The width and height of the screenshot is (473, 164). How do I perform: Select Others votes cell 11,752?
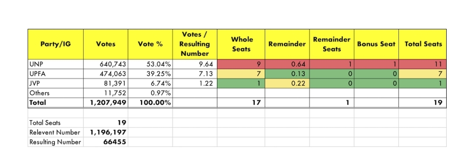pyautogui.click(x=106, y=93)
